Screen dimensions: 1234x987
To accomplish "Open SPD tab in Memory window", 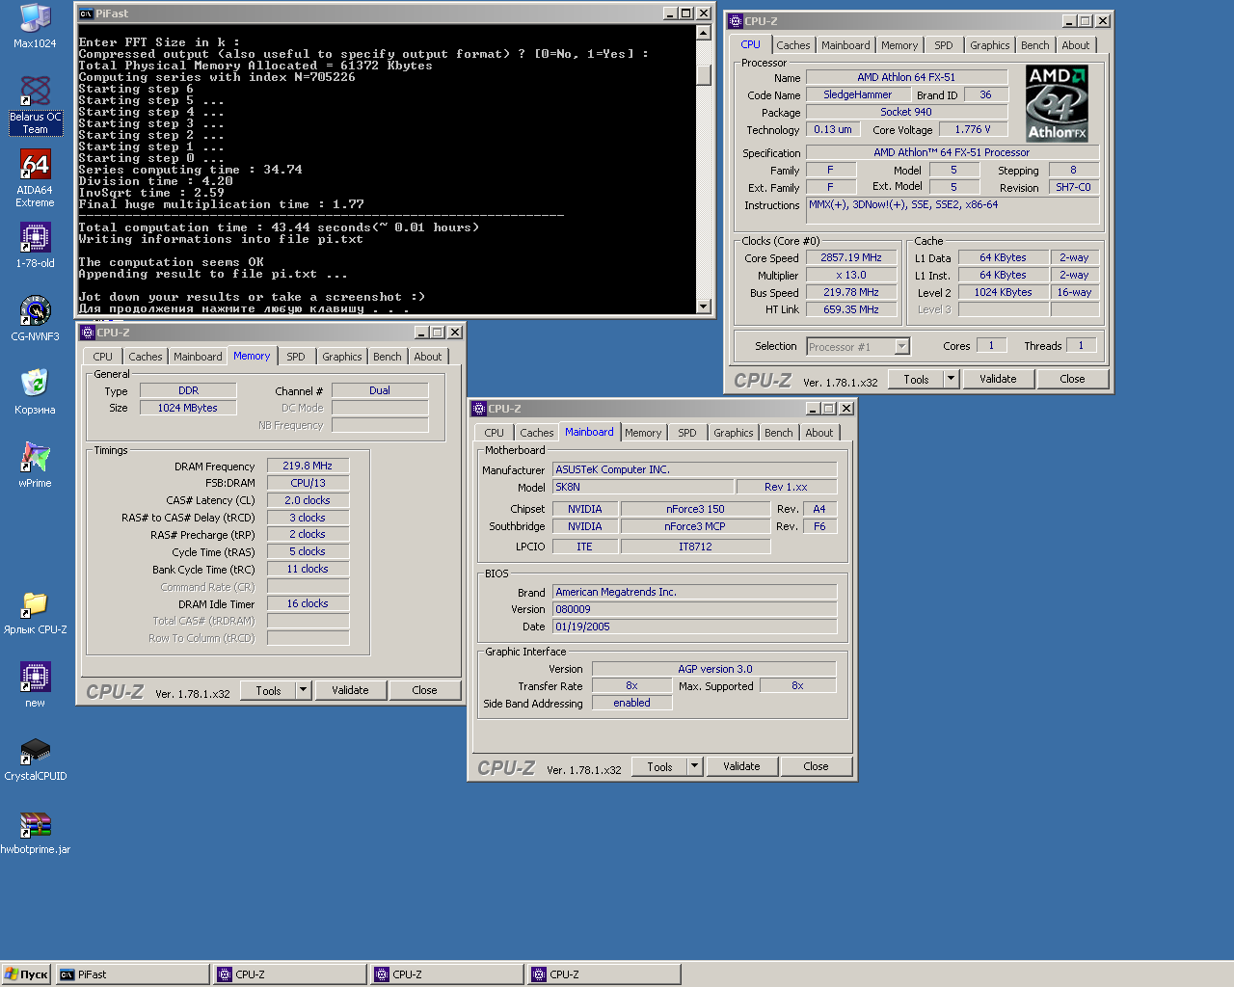I will point(296,357).
